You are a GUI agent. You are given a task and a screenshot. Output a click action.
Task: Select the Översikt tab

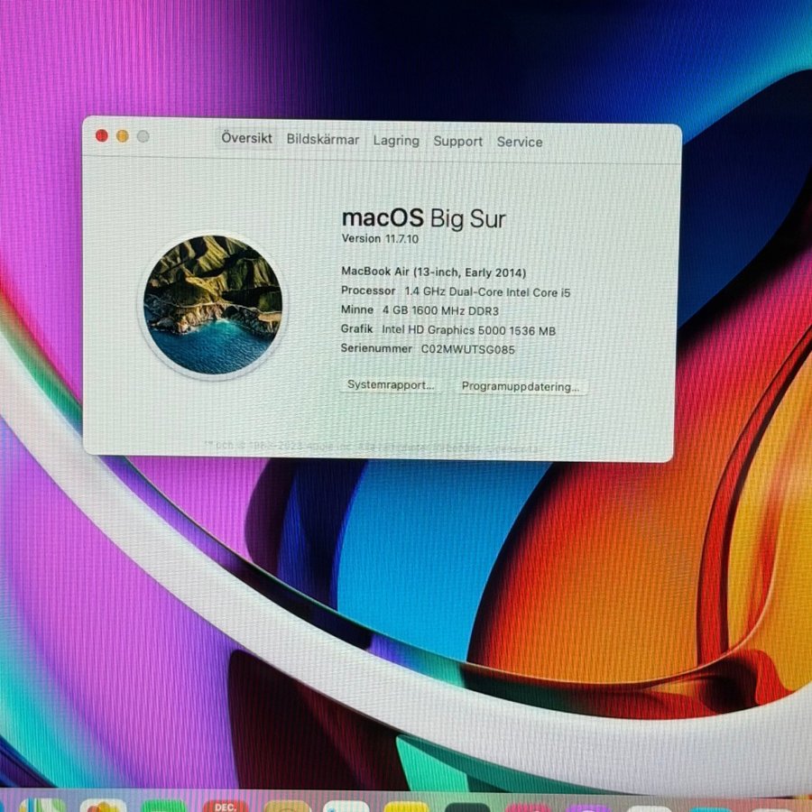(246, 139)
